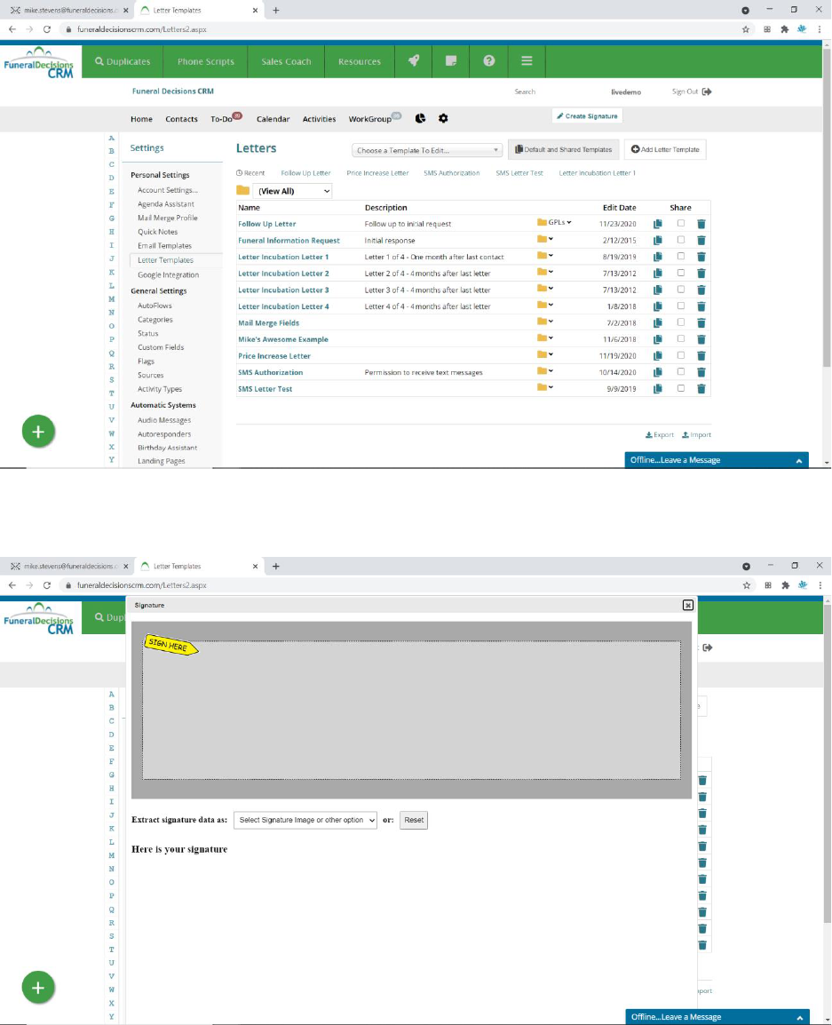Enable sharing for SMS Authorization letter
This screenshot has height=1025, width=832.
pyautogui.click(x=681, y=371)
